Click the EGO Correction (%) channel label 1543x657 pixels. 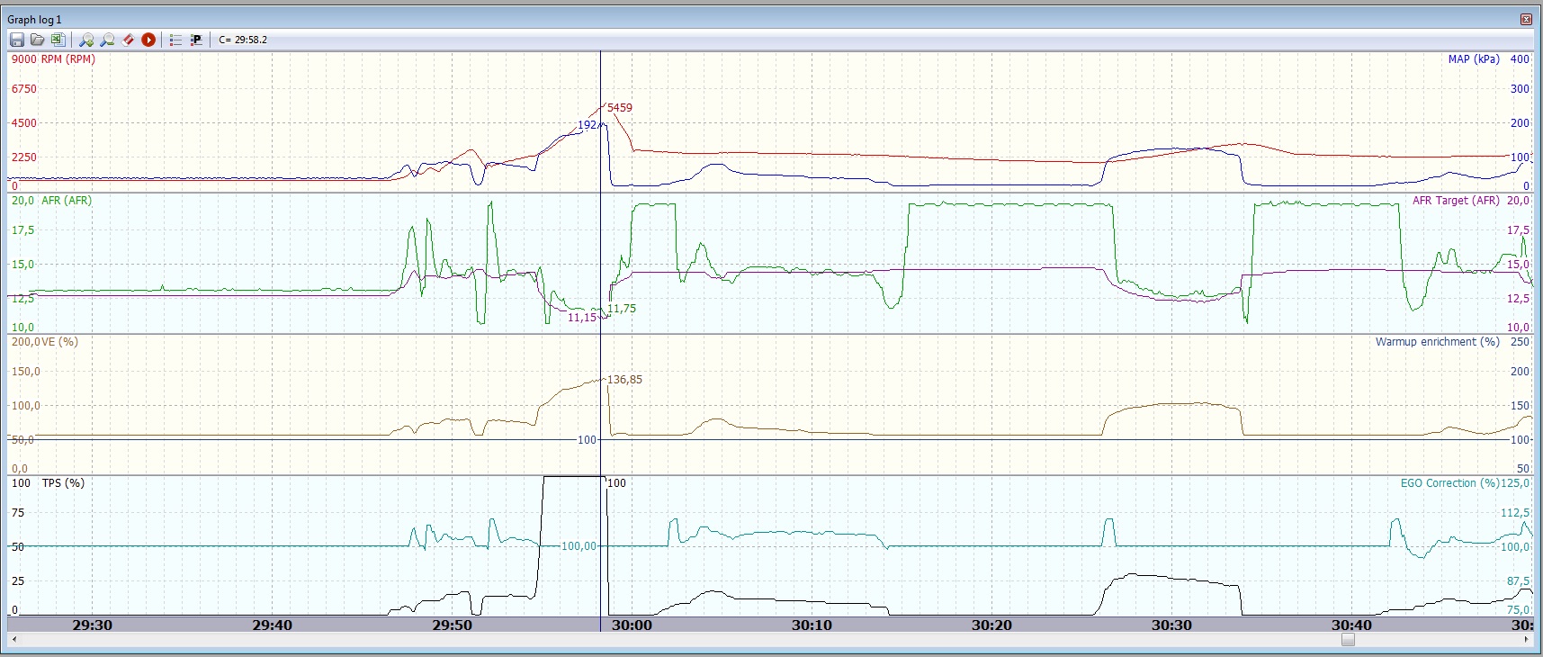coord(1449,483)
